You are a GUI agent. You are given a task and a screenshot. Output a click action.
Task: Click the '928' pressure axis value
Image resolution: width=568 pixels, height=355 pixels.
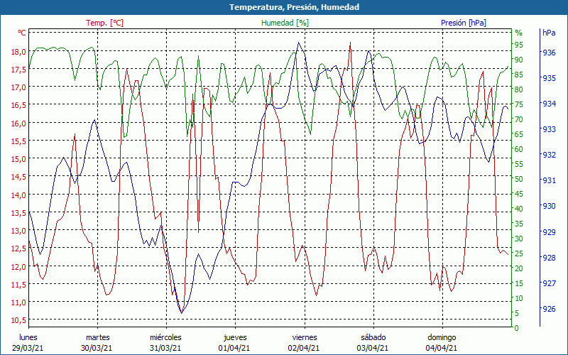[549, 258]
